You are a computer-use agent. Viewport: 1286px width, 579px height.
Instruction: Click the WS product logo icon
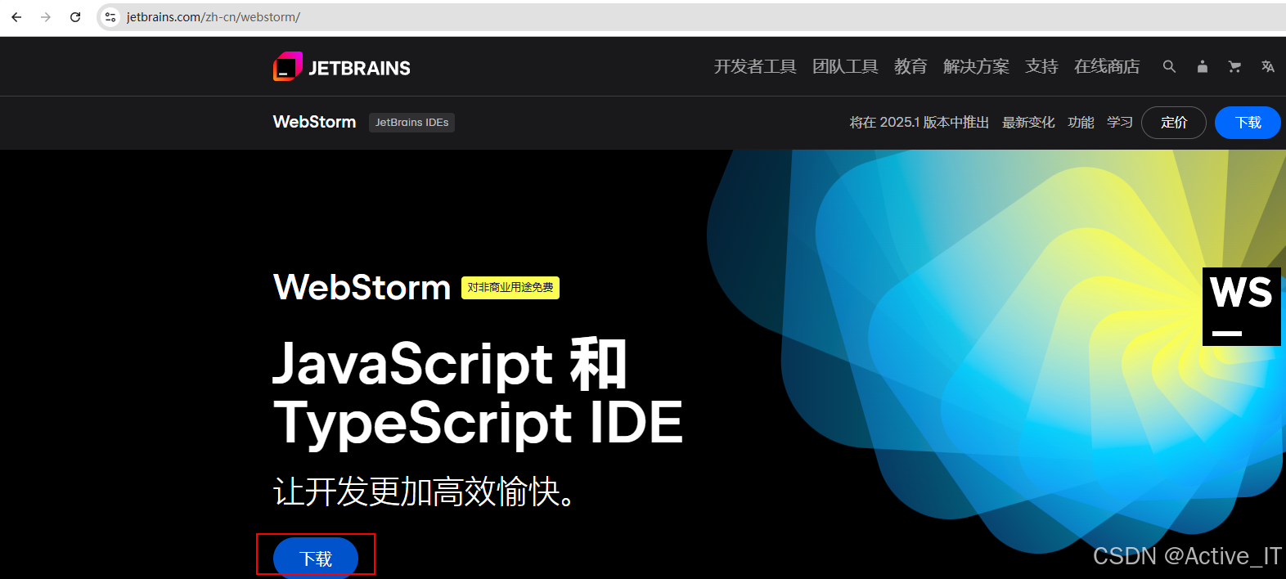pos(1242,307)
